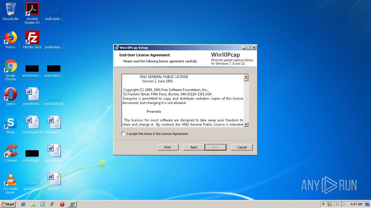Open the Google Chrome desktop shortcut

pyautogui.click(x=10, y=70)
